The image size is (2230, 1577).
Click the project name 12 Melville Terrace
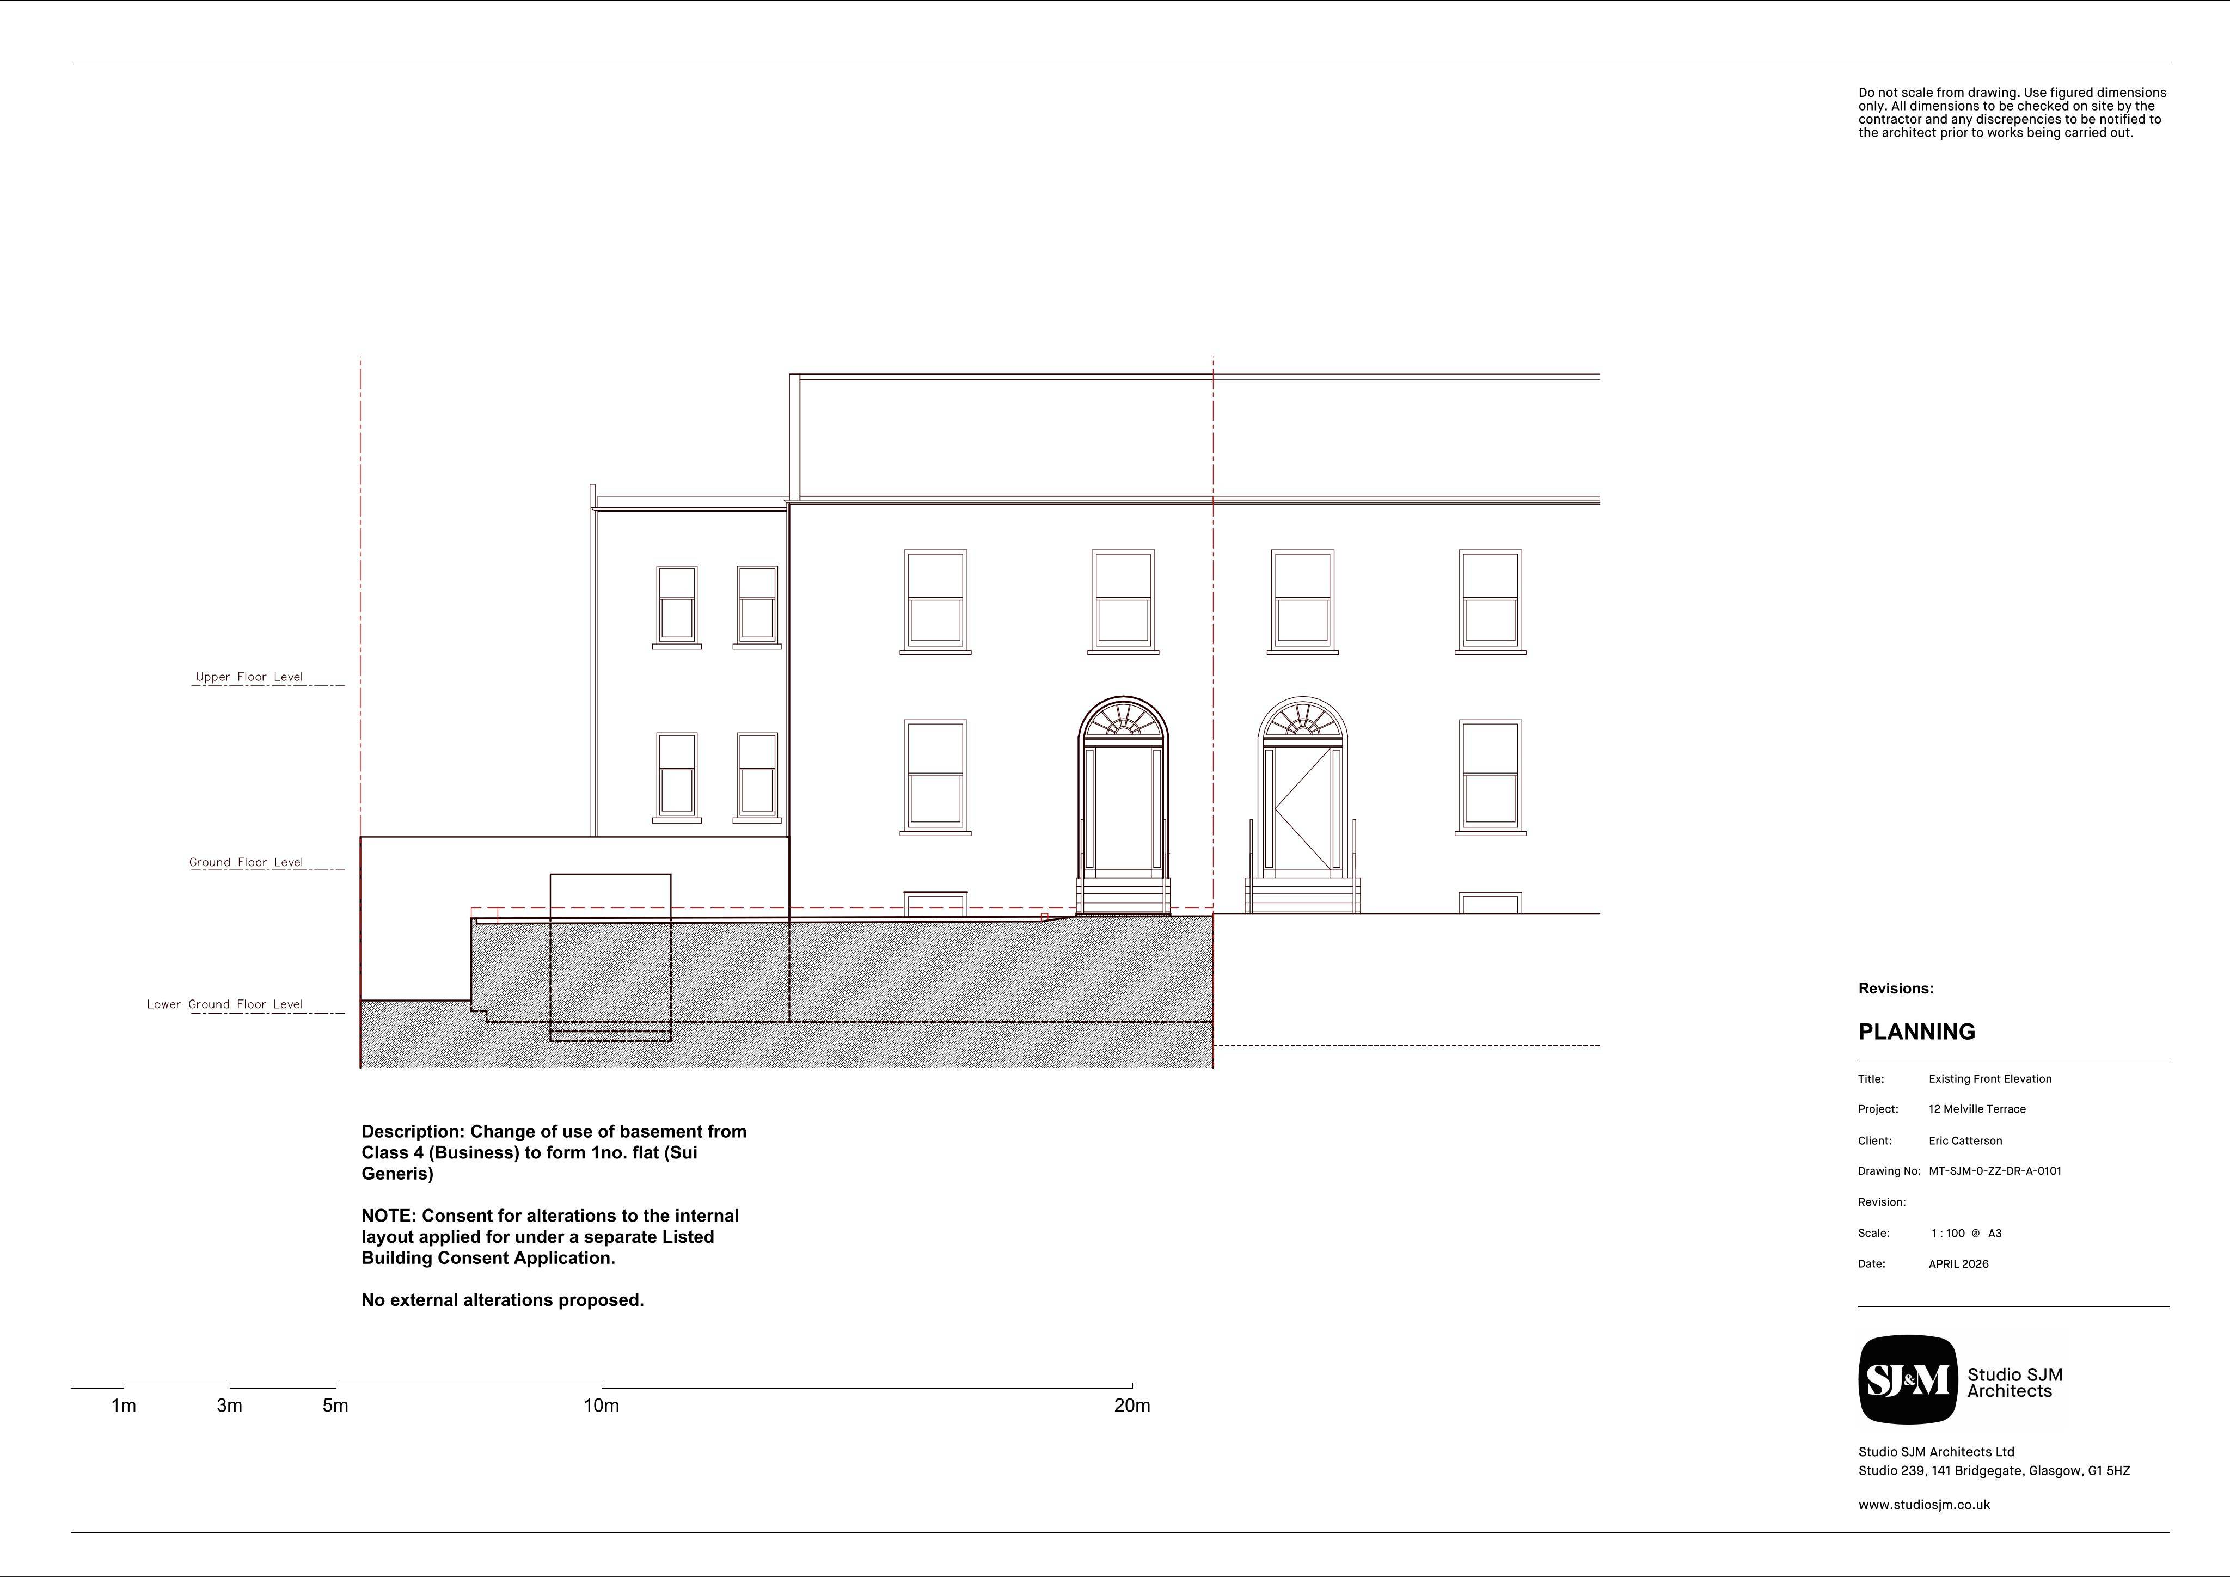(1977, 1109)
